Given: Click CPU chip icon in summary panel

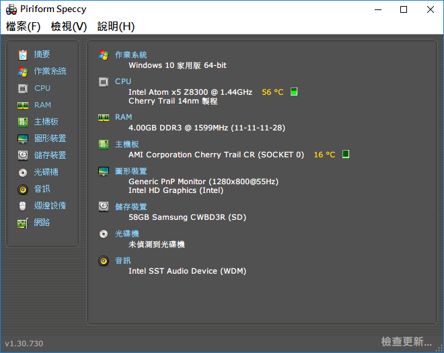Looking at the screenshot, I should 104,82.
